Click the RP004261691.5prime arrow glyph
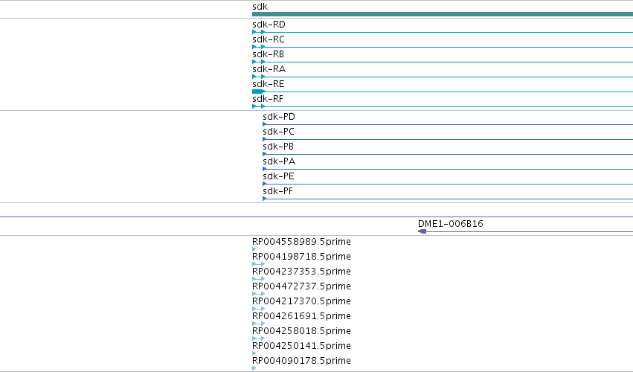This screenshot has height=372, width=633. (x=259, y=324)
